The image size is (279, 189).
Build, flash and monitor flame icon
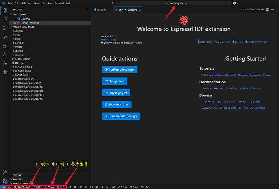(x=102, y=187)
